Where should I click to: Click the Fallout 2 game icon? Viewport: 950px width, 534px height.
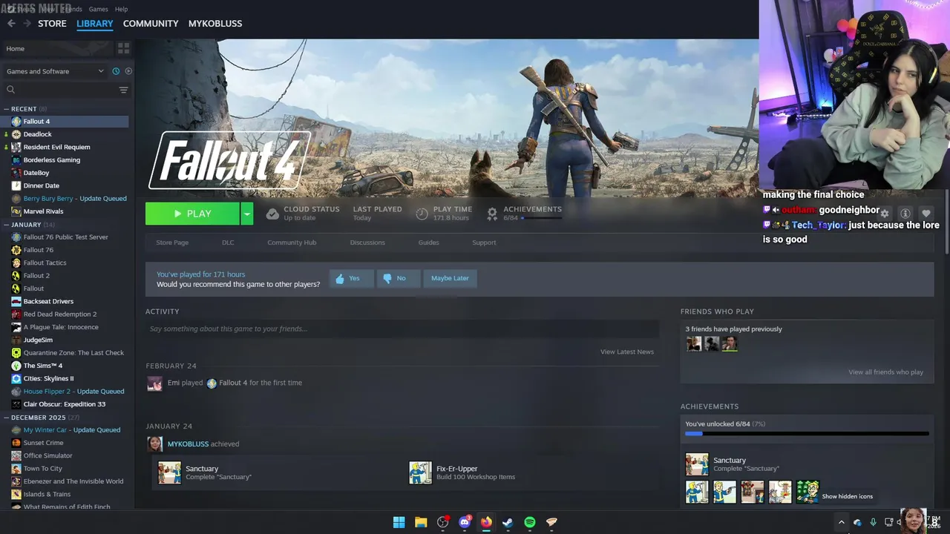[x=16, y=276]
